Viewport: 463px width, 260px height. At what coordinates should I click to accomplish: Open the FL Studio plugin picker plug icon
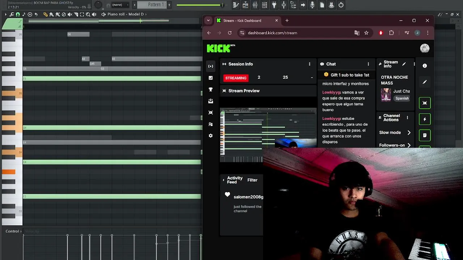point(274,5)
